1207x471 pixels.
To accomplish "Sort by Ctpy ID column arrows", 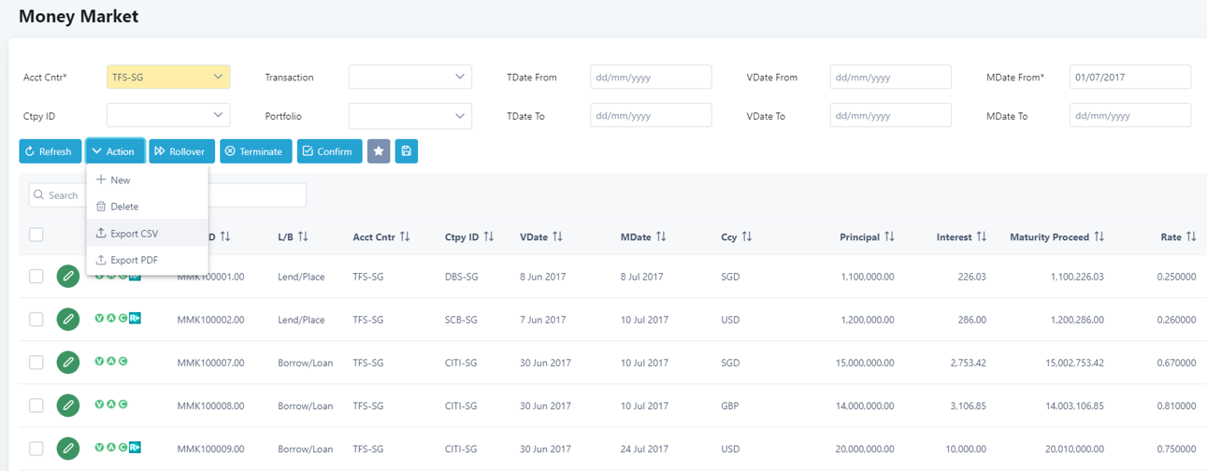I will pos(489,237).
